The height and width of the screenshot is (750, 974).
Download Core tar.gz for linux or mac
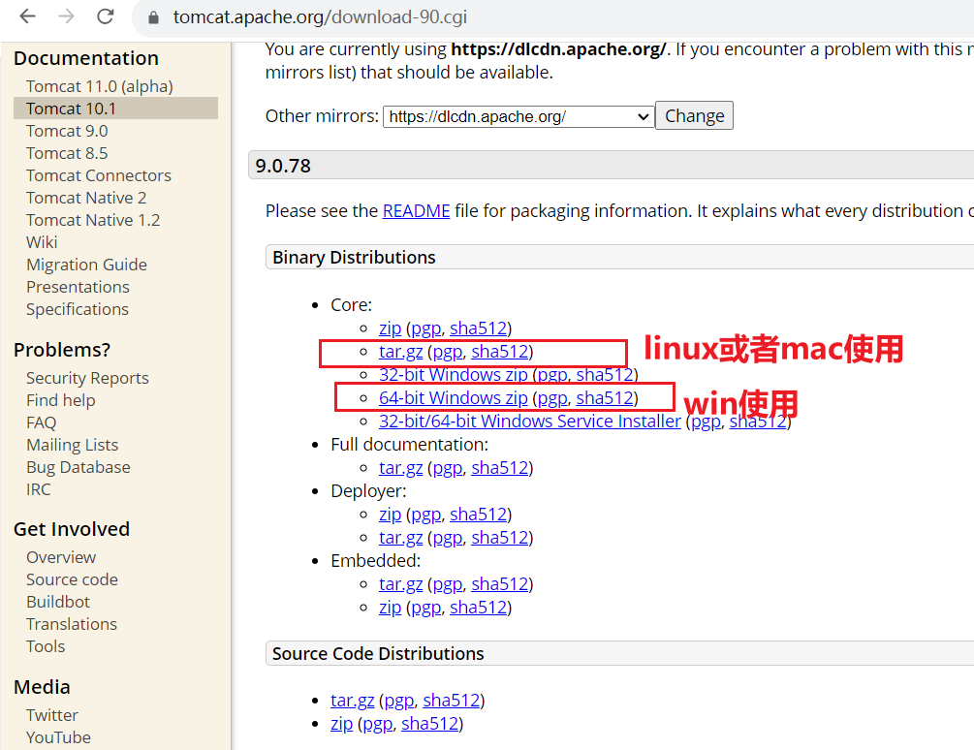point(400,352)
